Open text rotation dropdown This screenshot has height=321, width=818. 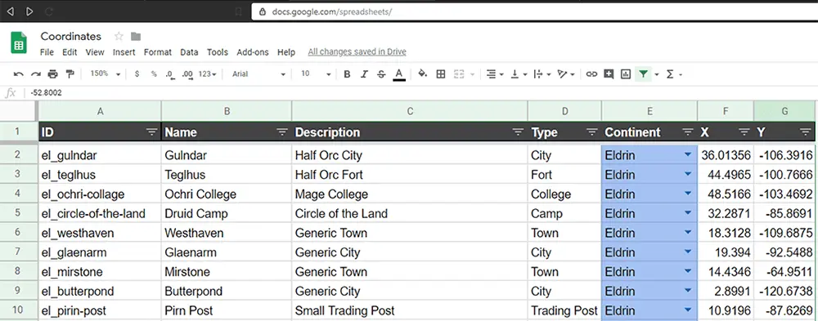pyautogui.click(x=566, y=74)
